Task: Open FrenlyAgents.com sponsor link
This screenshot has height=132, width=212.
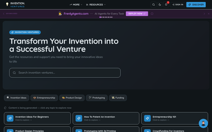Action: click(76, 14)
